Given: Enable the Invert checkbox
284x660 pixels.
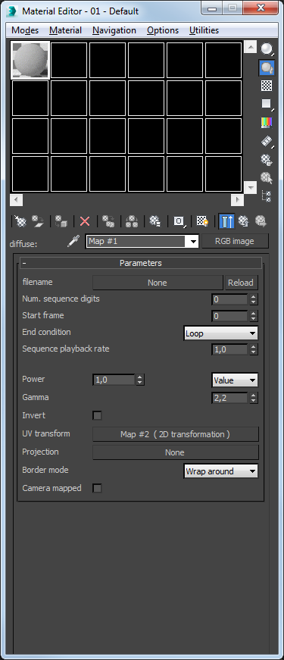Looking at the screenshot, I should [x=97, y=416].
